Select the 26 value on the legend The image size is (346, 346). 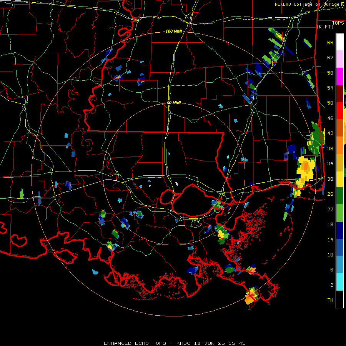[x=330, y=194]
